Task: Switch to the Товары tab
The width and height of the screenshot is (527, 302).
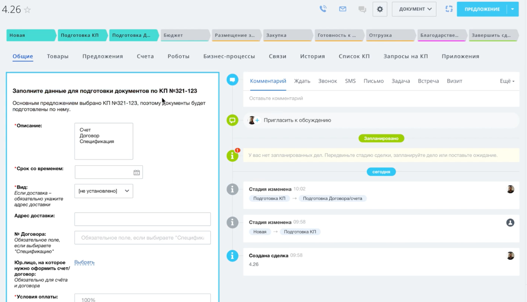Action: pos(57,56)
